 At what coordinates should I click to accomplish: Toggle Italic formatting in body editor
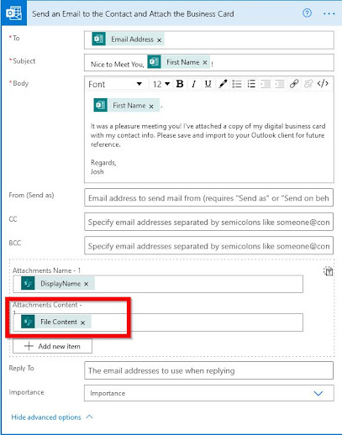(x=194, y=84)
